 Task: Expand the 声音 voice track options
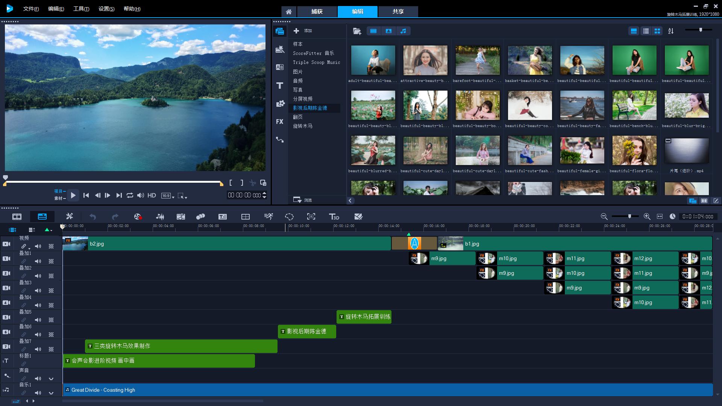click(x=51, y=379)
